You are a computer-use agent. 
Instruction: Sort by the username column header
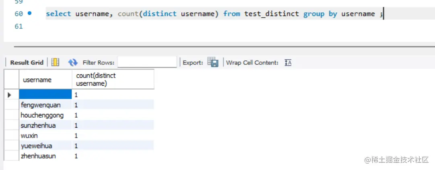[45, 80]
